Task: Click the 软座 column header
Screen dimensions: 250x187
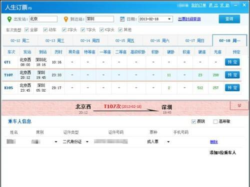Action: 186,52
